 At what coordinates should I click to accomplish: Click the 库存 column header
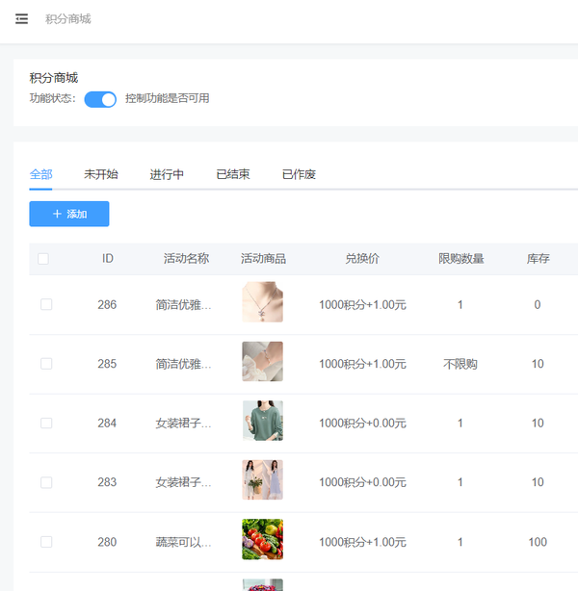pyautogui.click(x=538, y=259)
